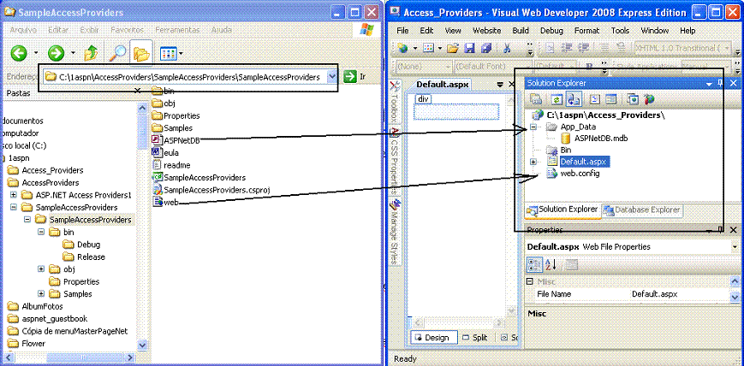Select web.config in Solution Explorer
744x366 pixels.
click(573, 174)
